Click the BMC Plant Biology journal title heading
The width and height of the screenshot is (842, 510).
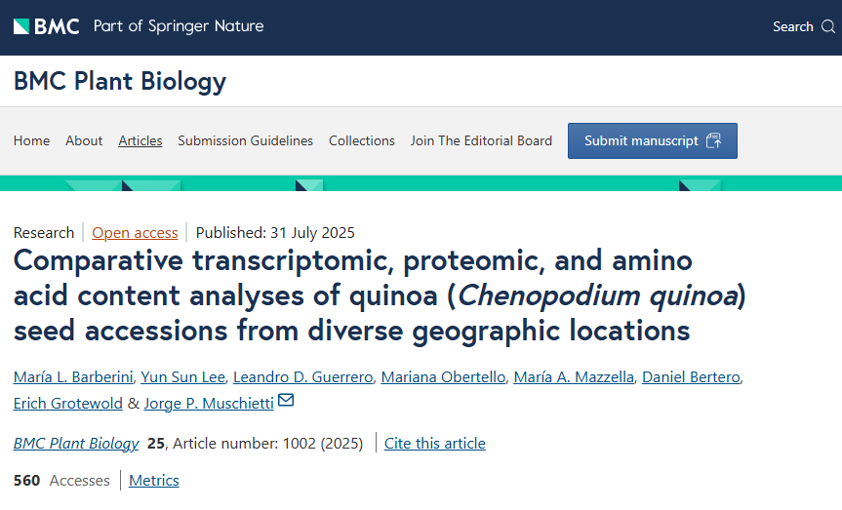click(120, 81)
